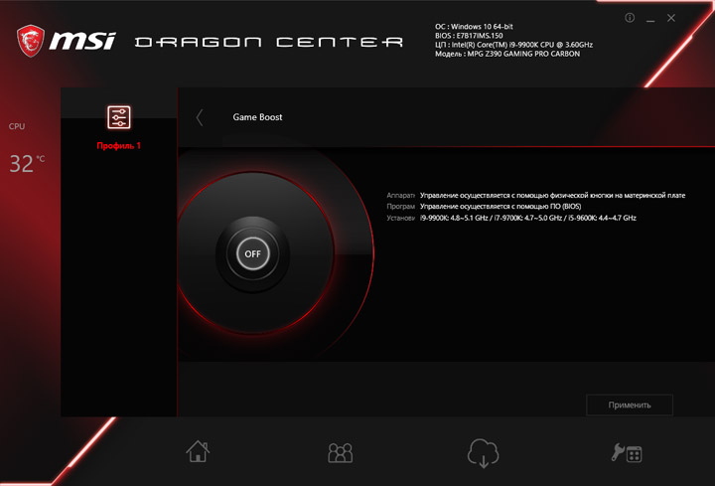Click the Модель : MPG Z390 GAMING PRO CARBON text
Viewport: 715px width, 486px height.
tap(507, 54)
